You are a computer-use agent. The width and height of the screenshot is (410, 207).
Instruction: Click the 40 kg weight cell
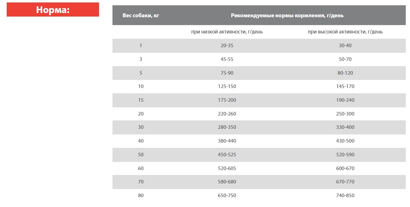[x=141, y=141]
